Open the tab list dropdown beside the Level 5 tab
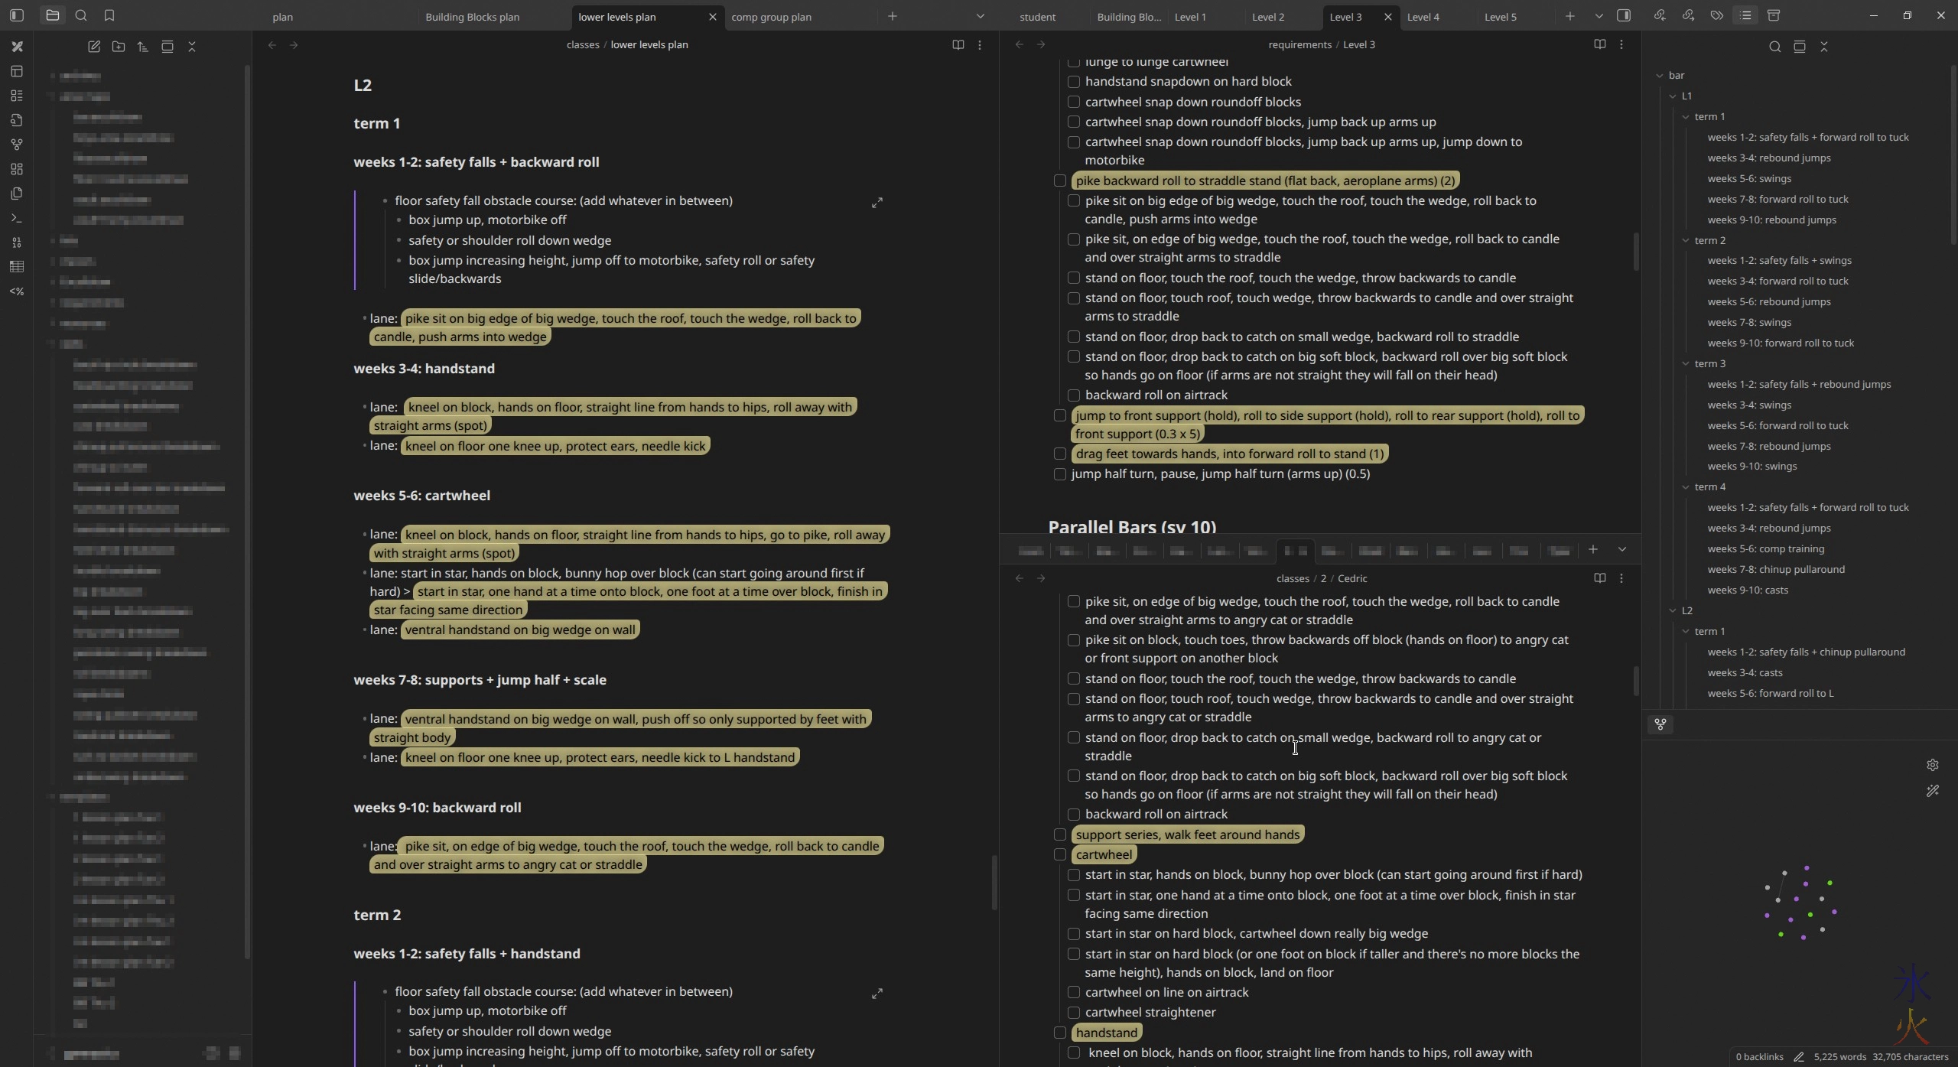This screenshot has height=1067, width=1958. tap(1599, 16)
